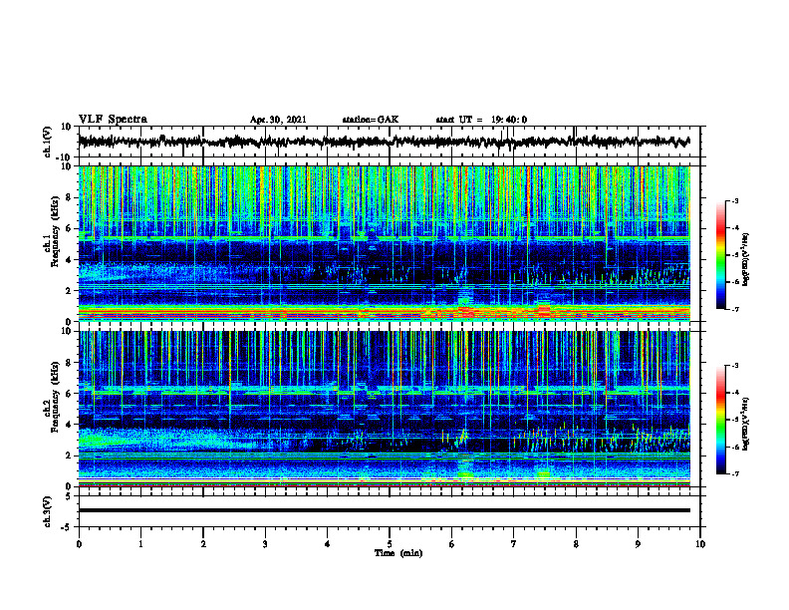The width and height of the screenshot is (789, 610).
Task: Click time axis tick label '5'
Action: point(390,544)
